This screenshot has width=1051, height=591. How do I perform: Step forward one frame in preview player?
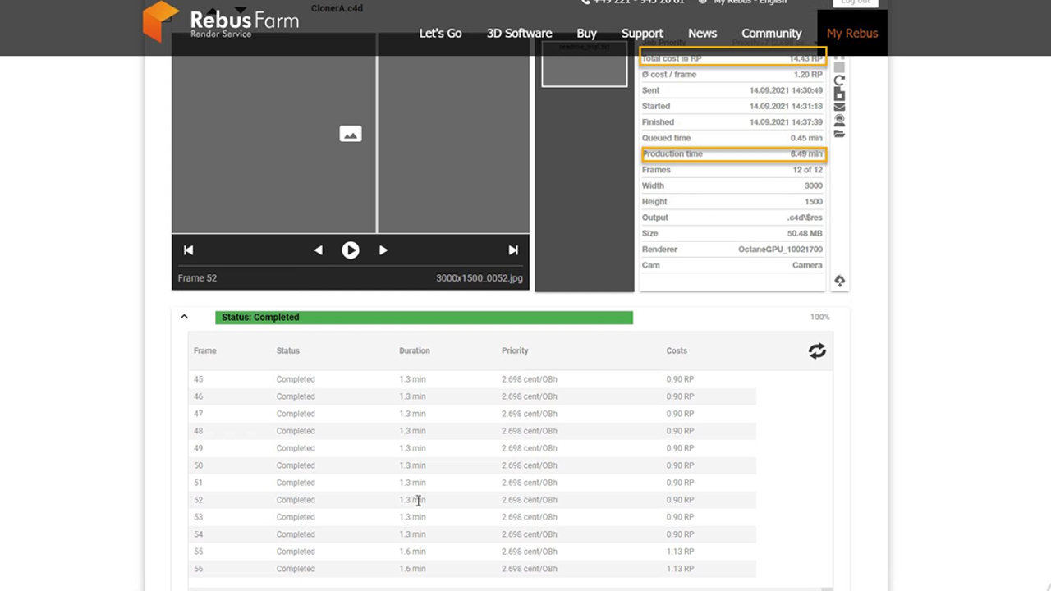pyautogui.click(x=383, y=250)
